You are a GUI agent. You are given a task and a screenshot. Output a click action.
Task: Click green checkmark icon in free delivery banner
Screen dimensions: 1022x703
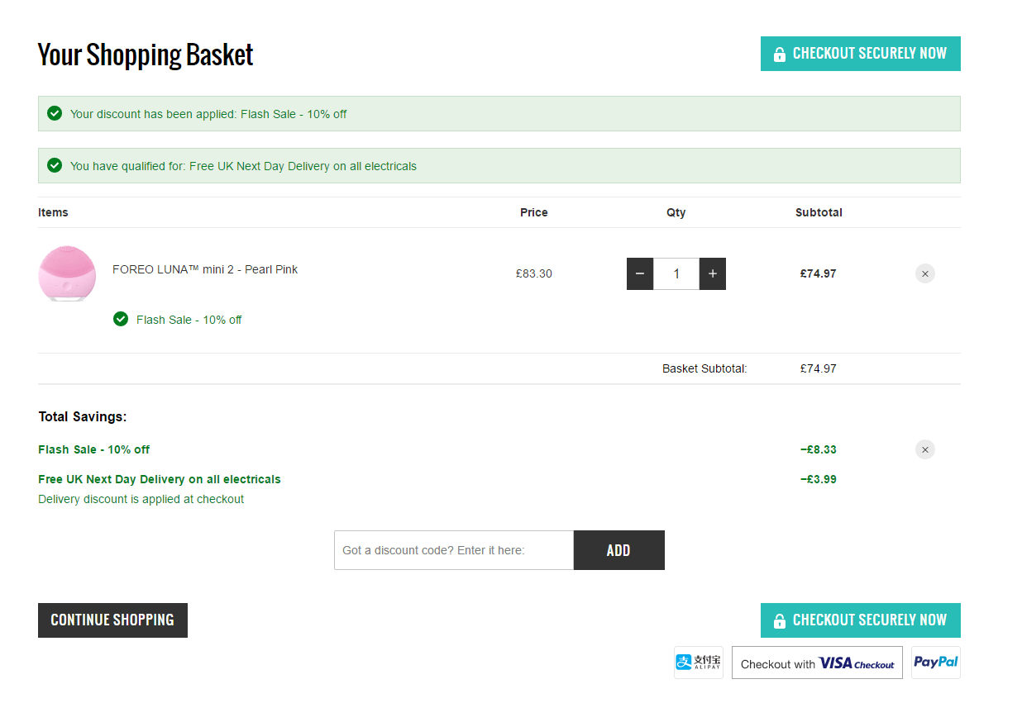[x=55, y=165]
